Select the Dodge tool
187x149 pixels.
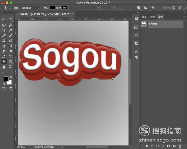pyautogui.click(x=11, y=51)
